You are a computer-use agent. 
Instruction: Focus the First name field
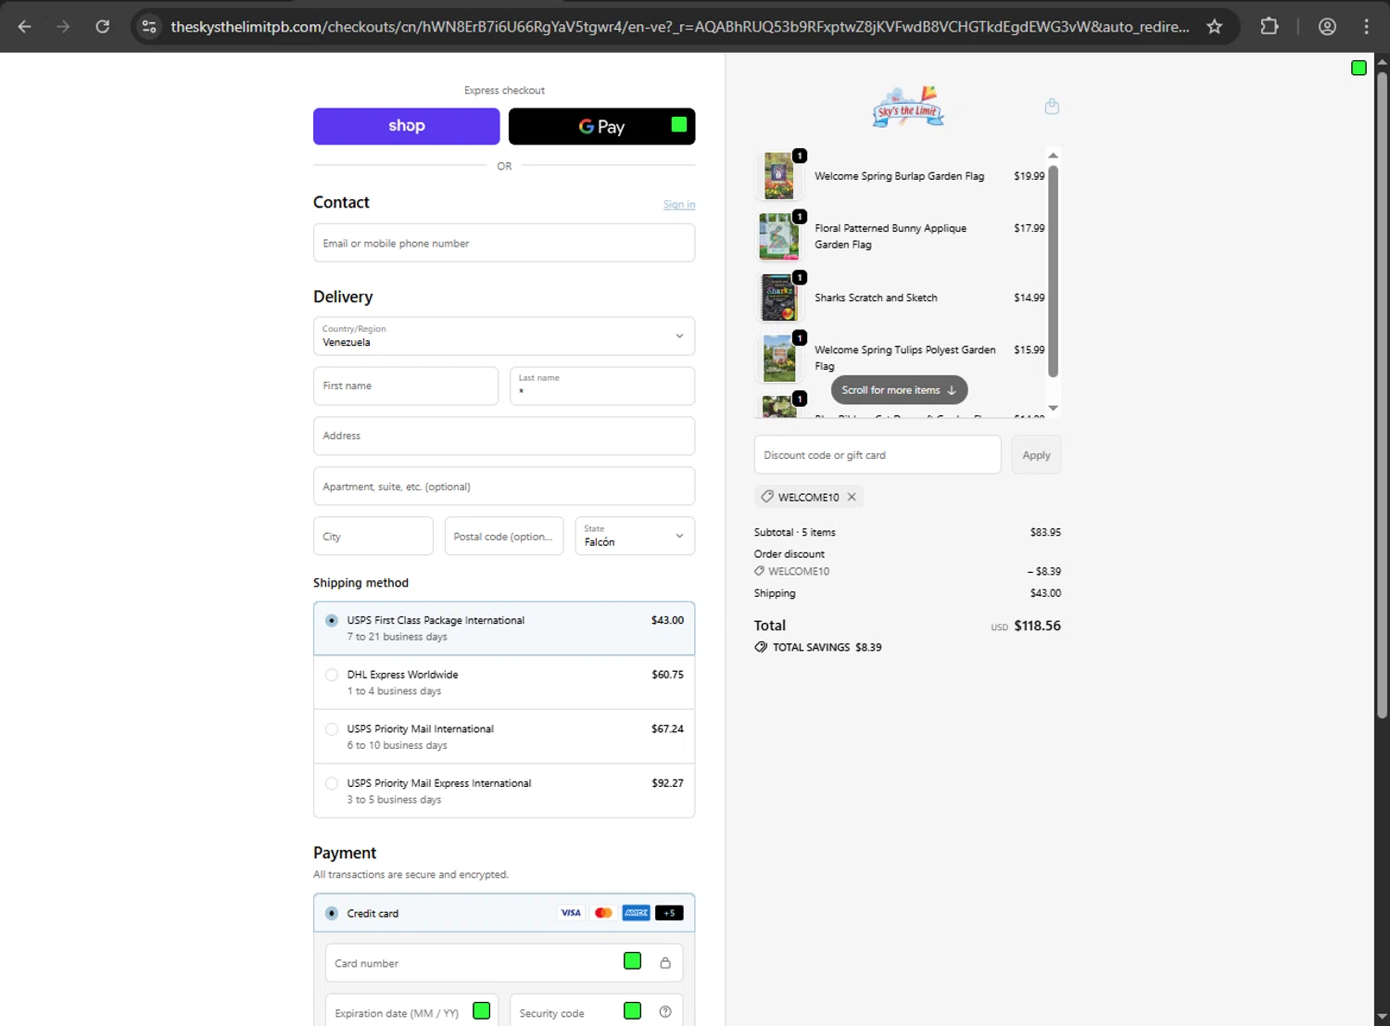point(406,386)
